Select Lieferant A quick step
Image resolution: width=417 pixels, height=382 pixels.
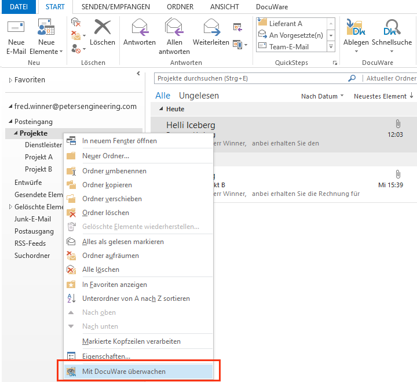click(286, 24)
